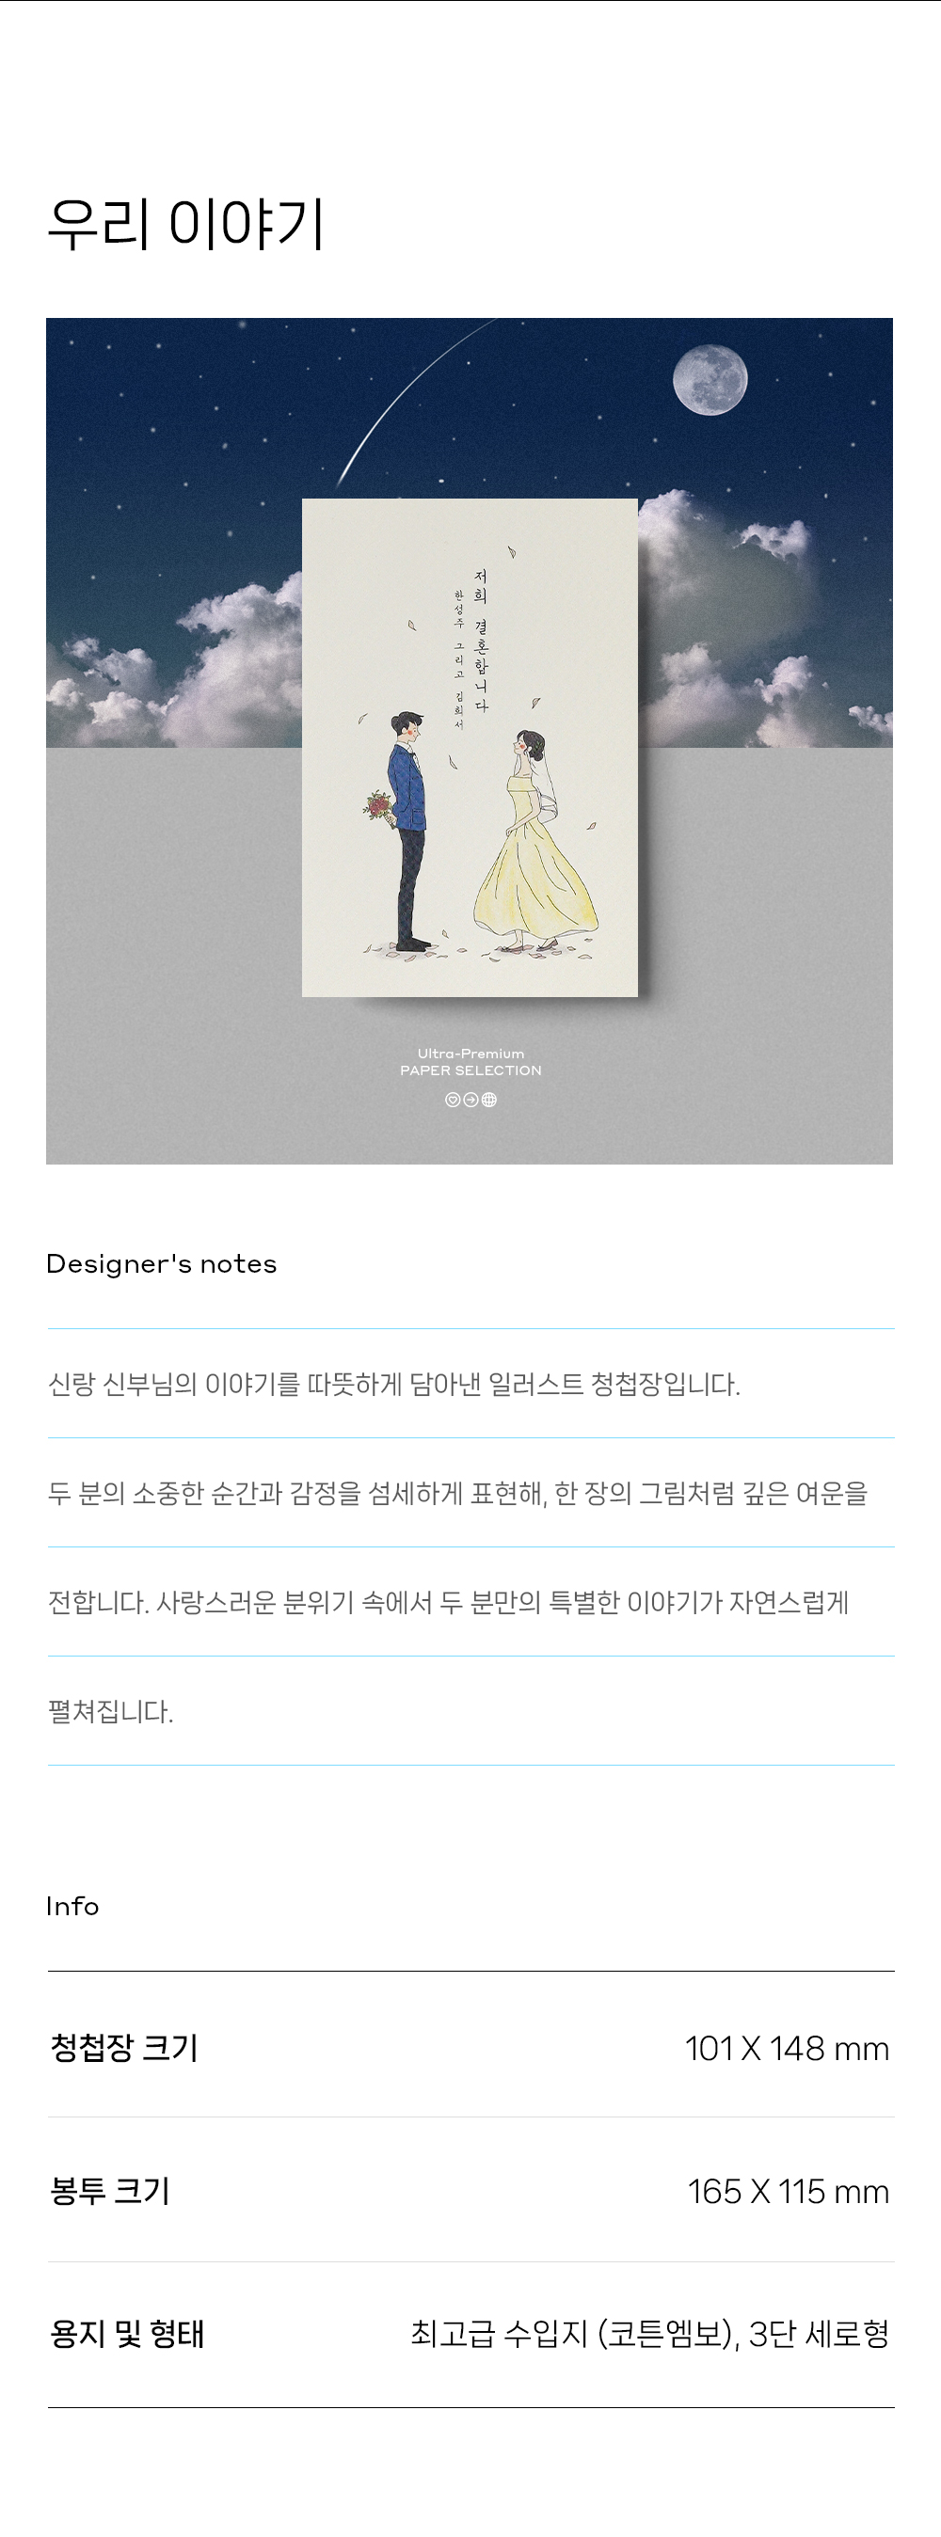Open the wedding invitation card preview
941x2537 pixels.
click(x=470, y=748)
